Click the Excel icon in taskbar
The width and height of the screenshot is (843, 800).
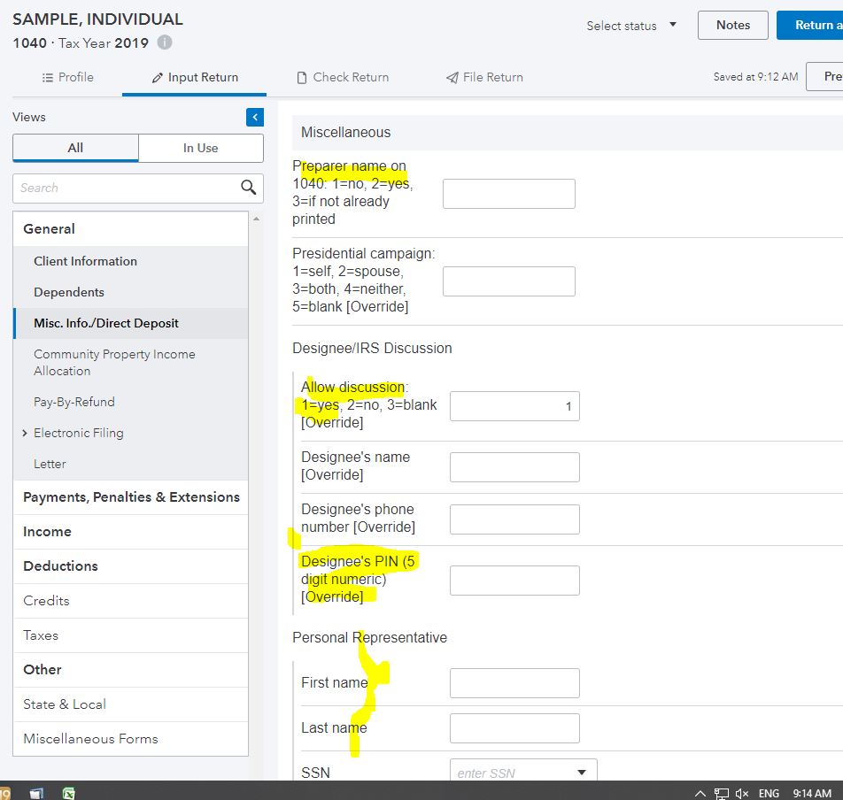coord(68,793)
